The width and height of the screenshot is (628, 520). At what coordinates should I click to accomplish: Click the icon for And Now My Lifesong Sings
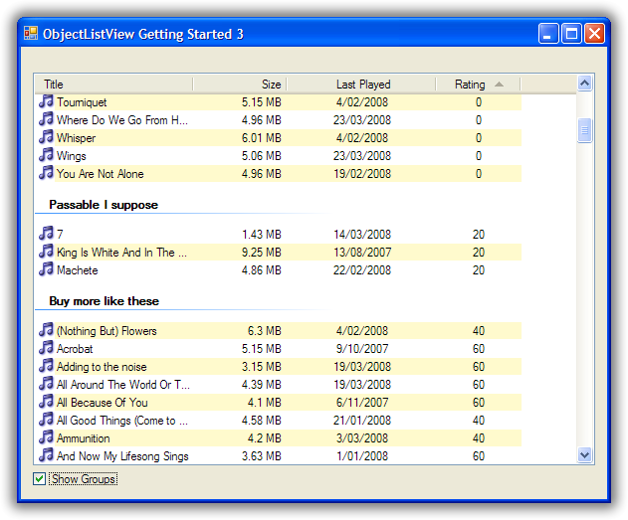pyautogui.click(x=46, y=455)
